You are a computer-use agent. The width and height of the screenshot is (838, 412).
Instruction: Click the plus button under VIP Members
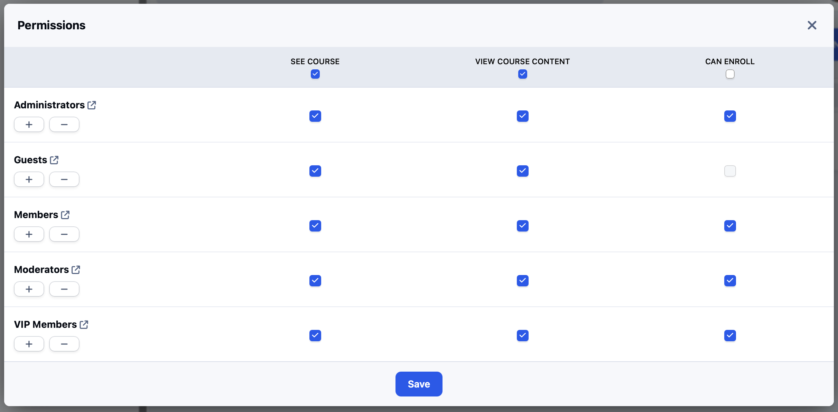29,344
